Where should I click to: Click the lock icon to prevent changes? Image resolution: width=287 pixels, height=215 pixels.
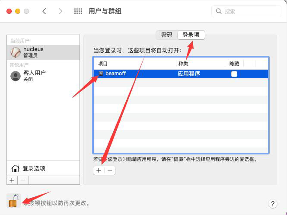pos(13,201)
